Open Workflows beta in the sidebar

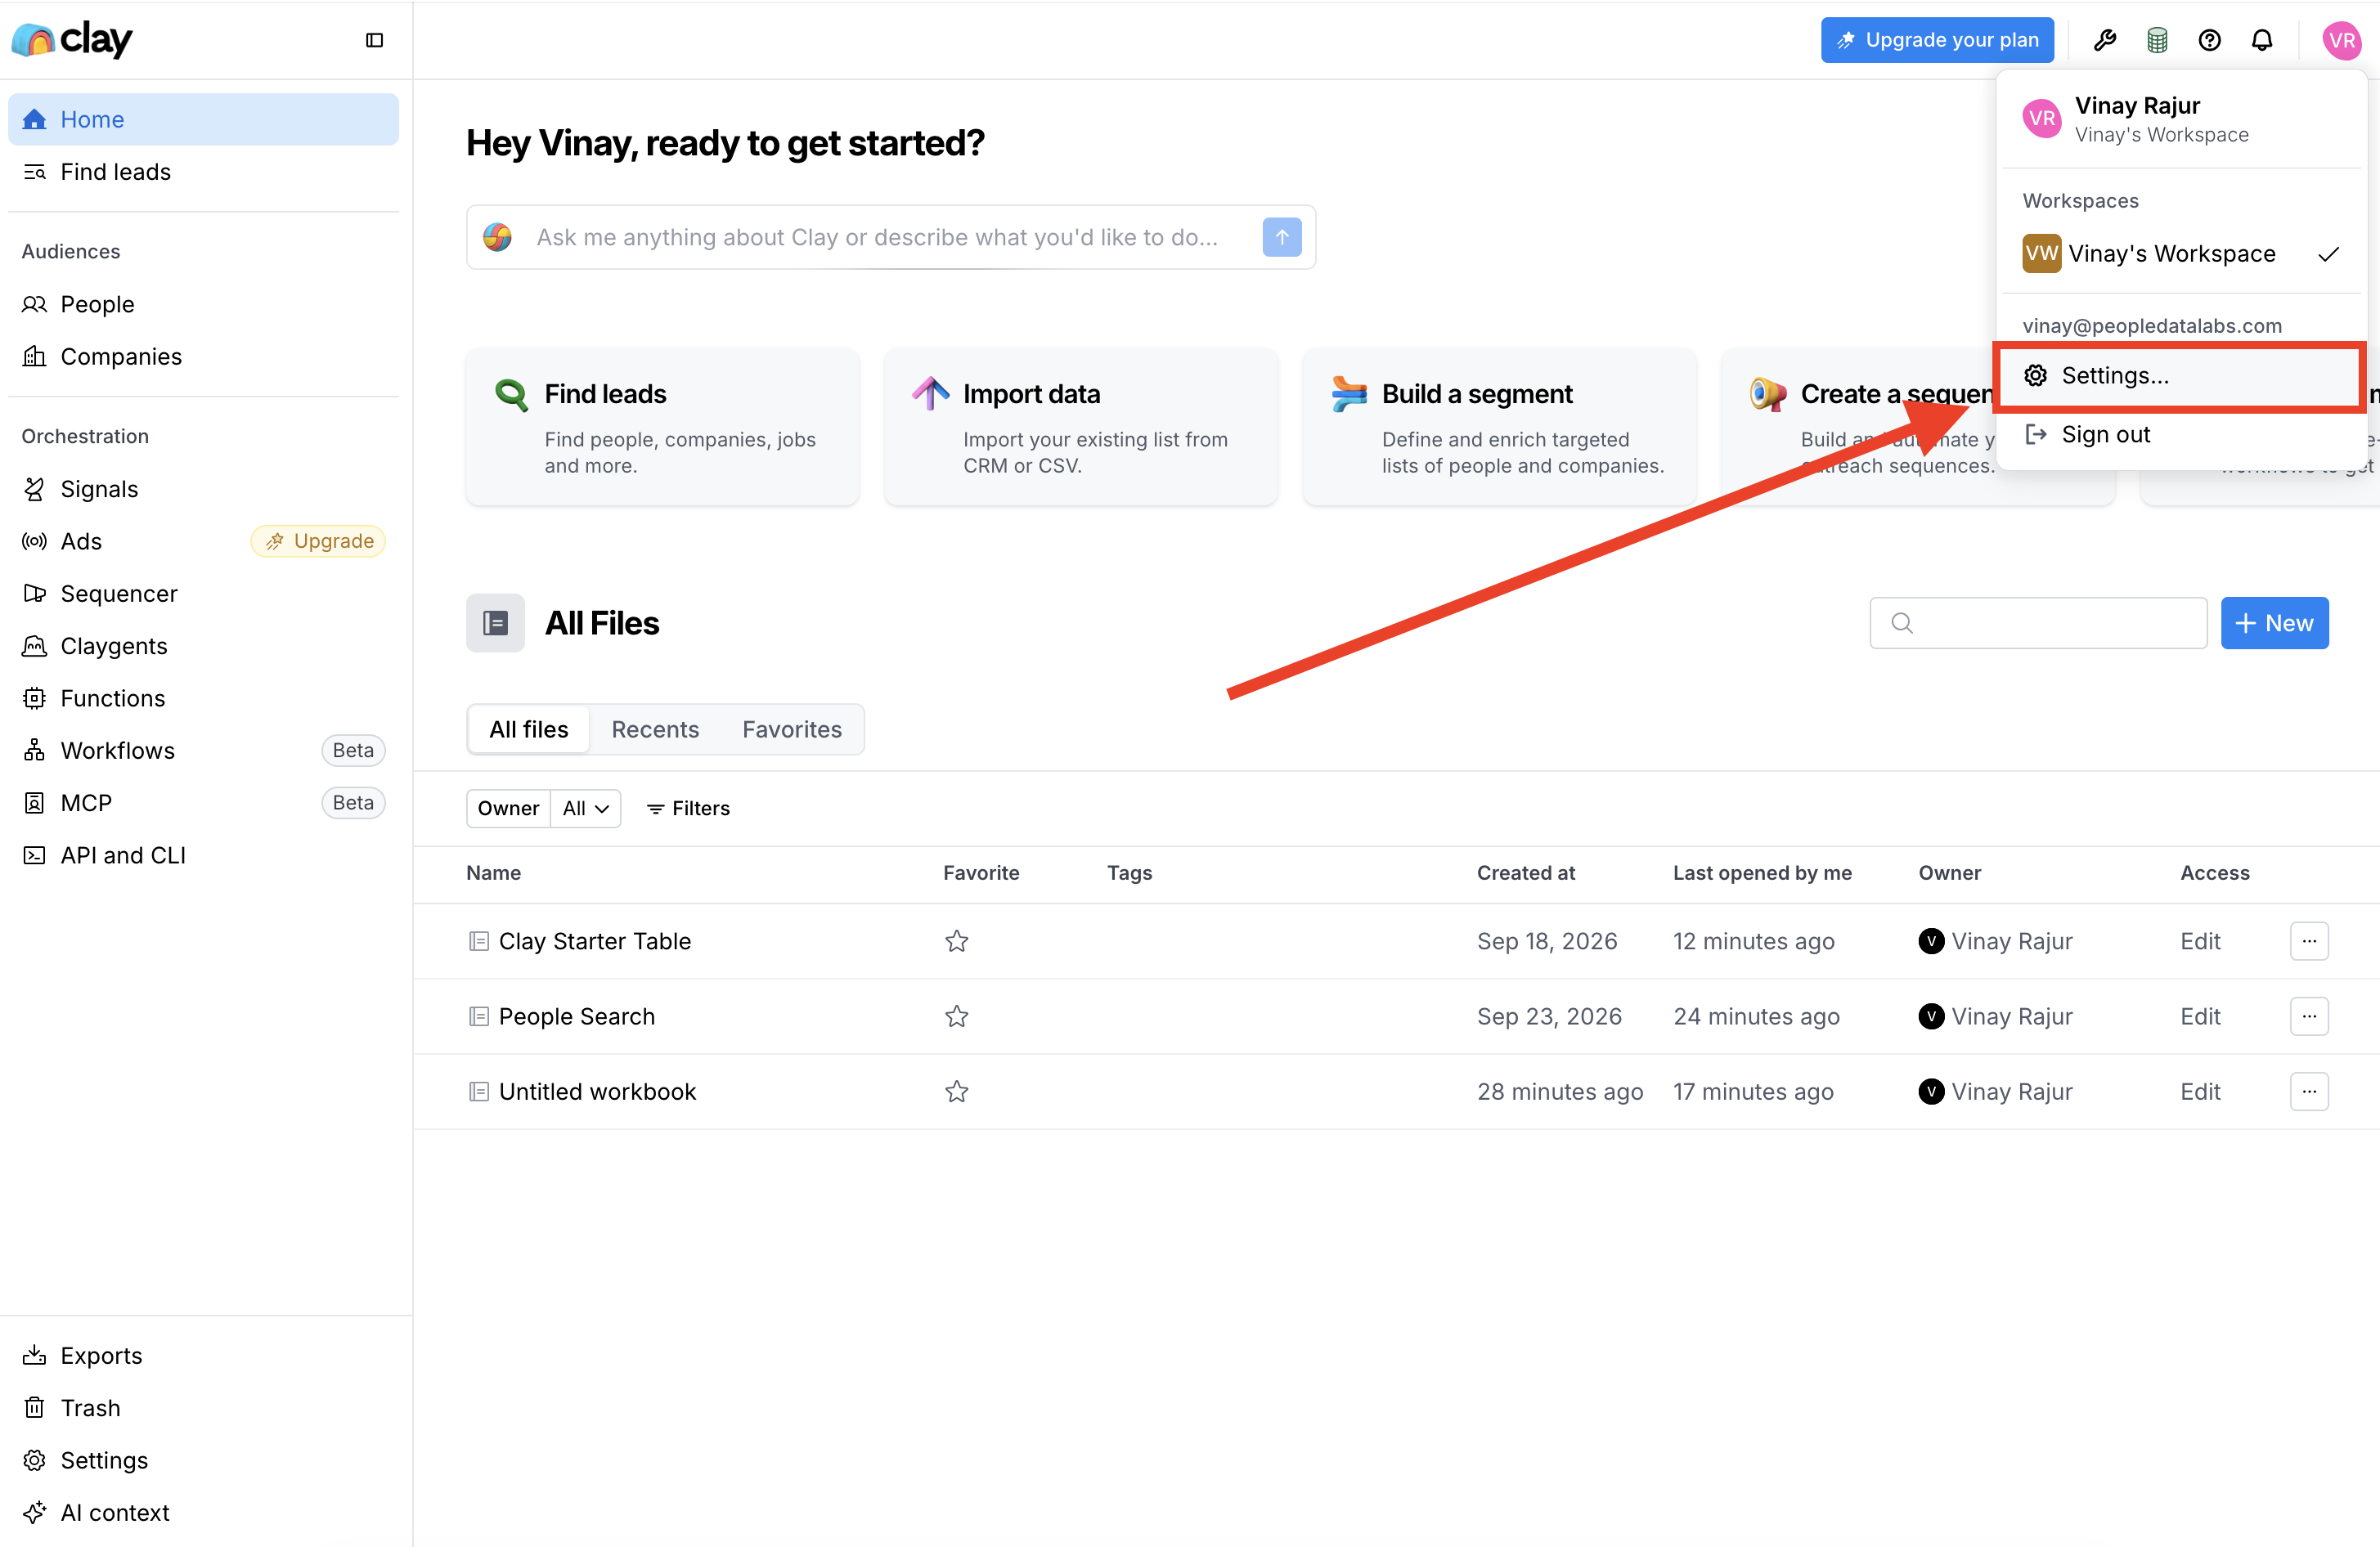203,751
